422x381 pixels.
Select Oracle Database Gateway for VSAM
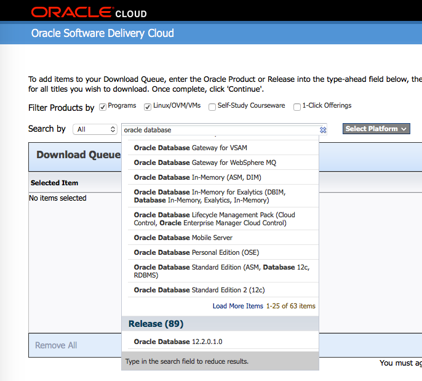pyautogui.click(x=223, y=148)
